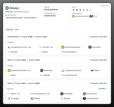Expand Series B investors with Show More
Image resolution: width=114 pixels, height=107 pixels.
click(x=103, y=88)
